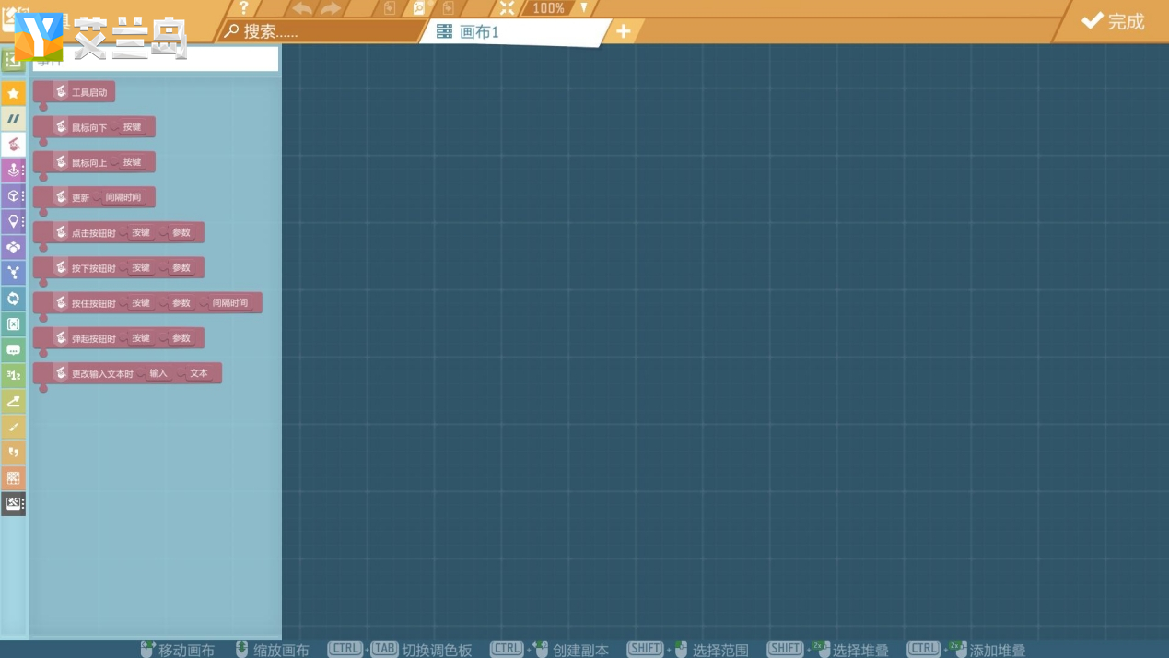Open the speech bubble category icon
The image size is (1169, 658).
13,349
